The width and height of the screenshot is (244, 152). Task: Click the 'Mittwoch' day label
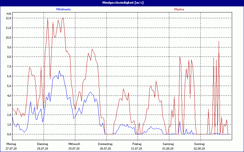74,144
